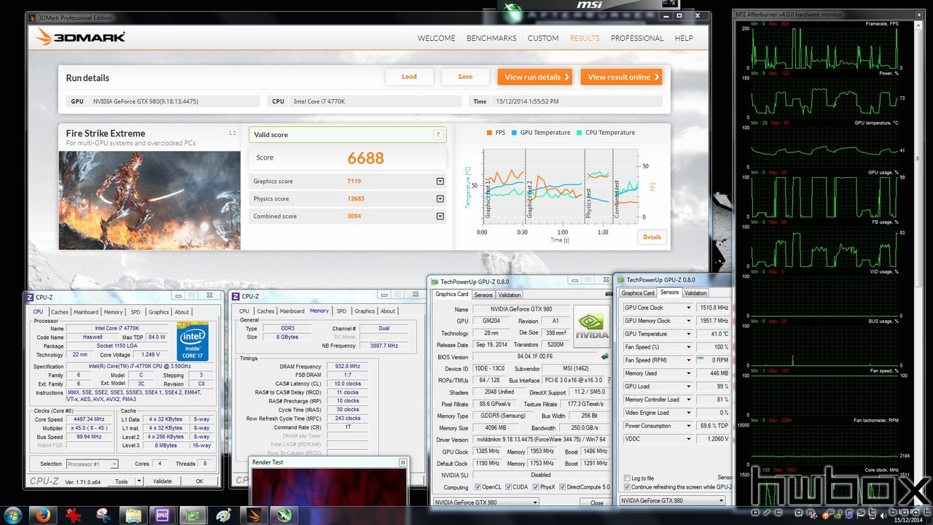Screen dimensions: 933x525
Task: Click View result online button
Action: click(x=621, y=77)
